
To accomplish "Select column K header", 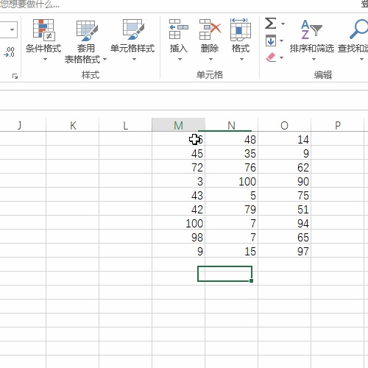I will pos(72,125).
